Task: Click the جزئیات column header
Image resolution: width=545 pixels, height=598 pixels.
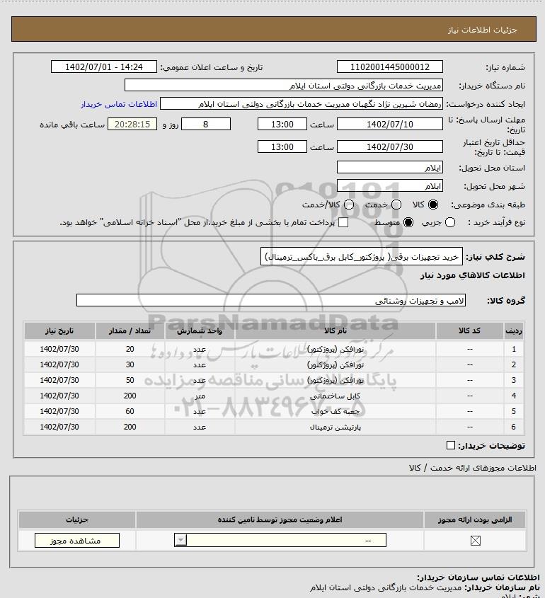Action: (x=76, y=519)
